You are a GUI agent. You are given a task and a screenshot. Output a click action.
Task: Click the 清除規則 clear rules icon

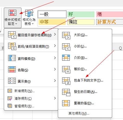pos(10,98)
